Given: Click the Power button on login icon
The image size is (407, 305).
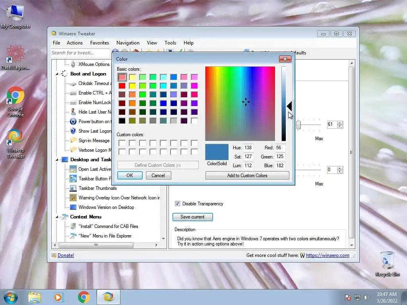Looking at the screenshot, I should click(73, 122).
